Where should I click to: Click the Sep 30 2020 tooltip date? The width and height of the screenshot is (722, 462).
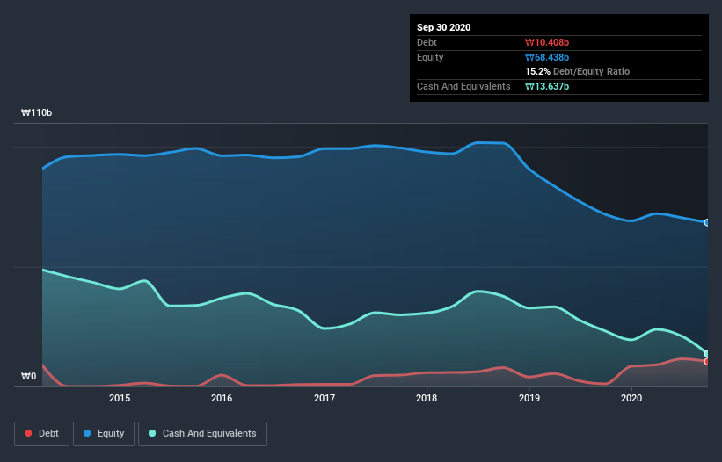point(443,27)
